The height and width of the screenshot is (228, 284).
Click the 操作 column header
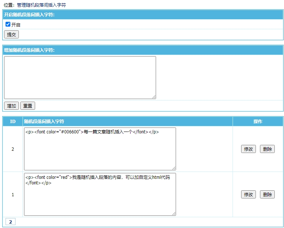tap(258, 121)
